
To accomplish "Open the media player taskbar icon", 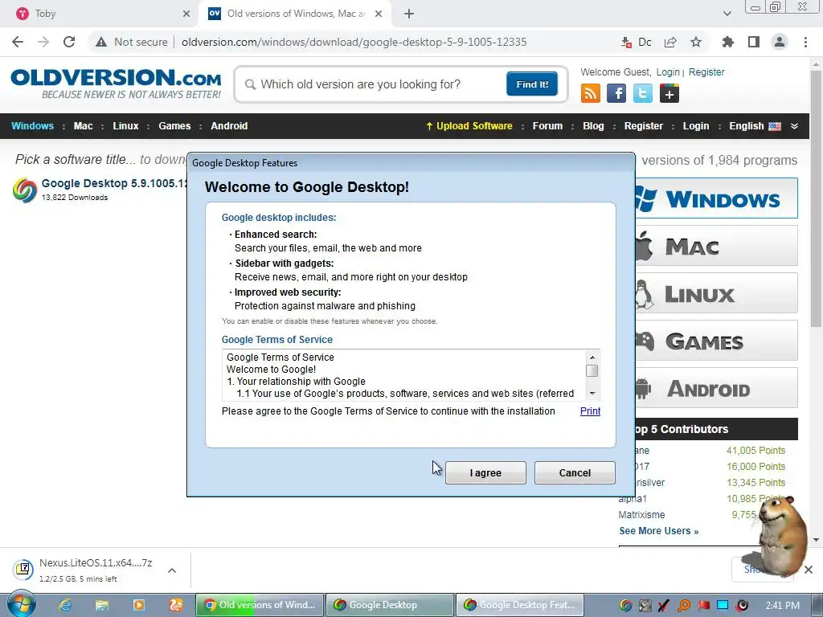I will (139, 605).
